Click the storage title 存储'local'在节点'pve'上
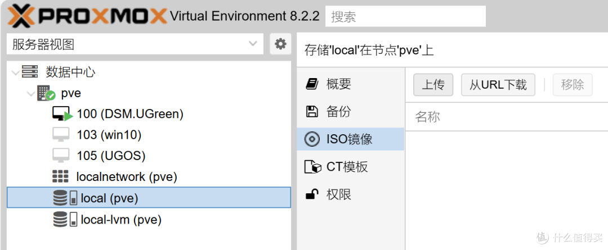 (369, 51)
